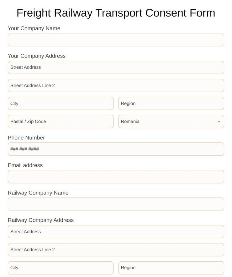Click the Street Address Line 2 field under Your Company Address

pos(116,85)
